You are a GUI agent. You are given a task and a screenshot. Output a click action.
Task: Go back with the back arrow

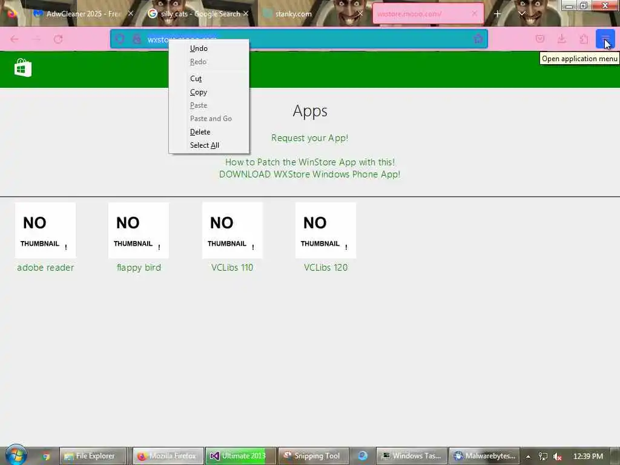coord(15,39)
